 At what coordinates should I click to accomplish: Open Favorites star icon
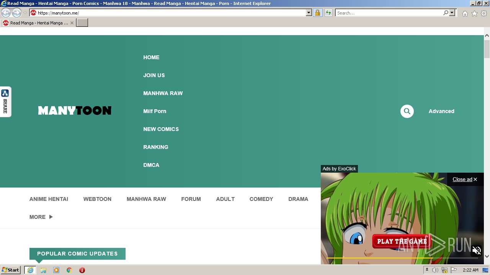point(474,13)
